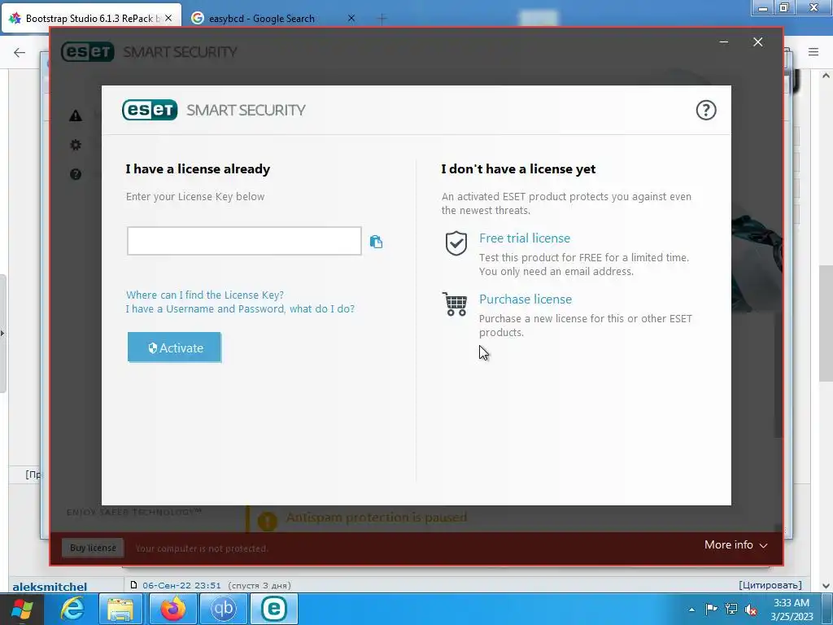Click Action Center flag tray icon
The image size is (833, 625).
(711, 609)
